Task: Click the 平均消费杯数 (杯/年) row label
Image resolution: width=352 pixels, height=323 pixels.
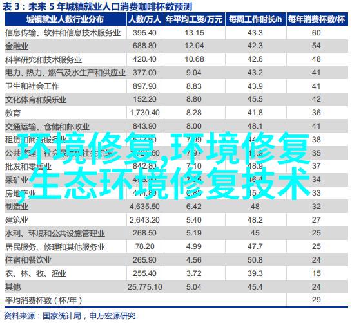Action: tap(44, 300)
